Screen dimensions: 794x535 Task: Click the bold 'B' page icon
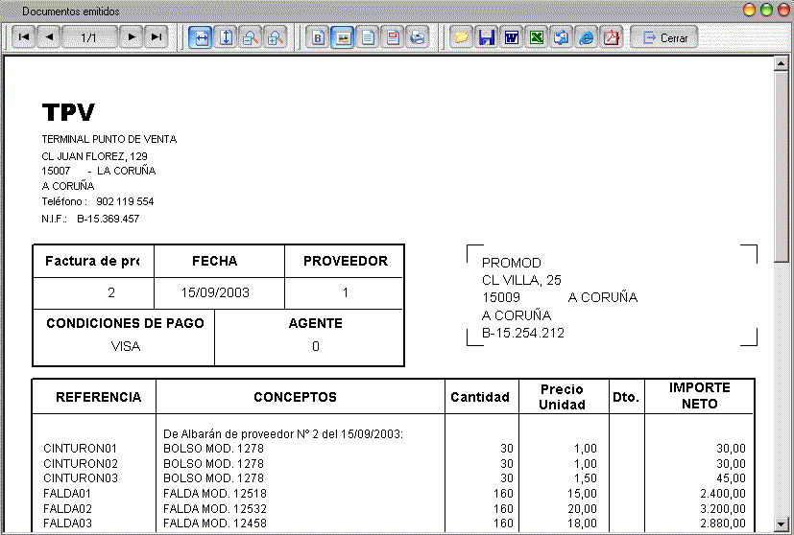(319, 37)
